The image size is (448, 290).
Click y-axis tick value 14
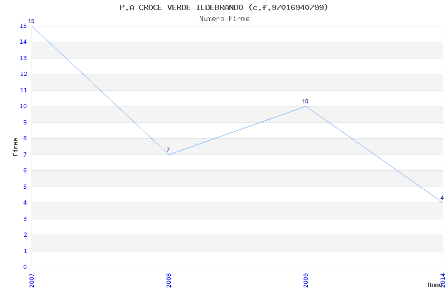23,42
